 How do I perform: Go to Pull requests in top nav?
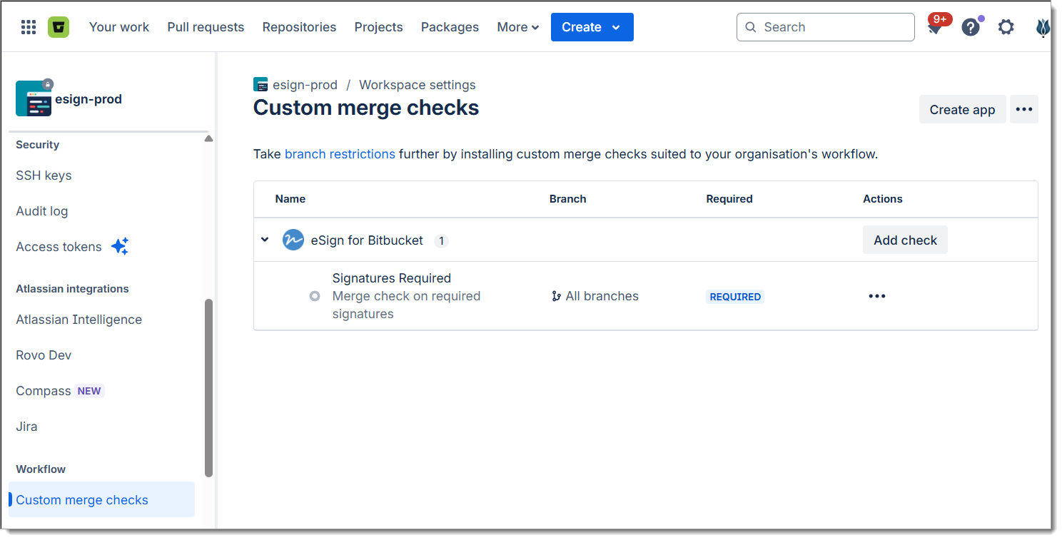coord(206,27)
